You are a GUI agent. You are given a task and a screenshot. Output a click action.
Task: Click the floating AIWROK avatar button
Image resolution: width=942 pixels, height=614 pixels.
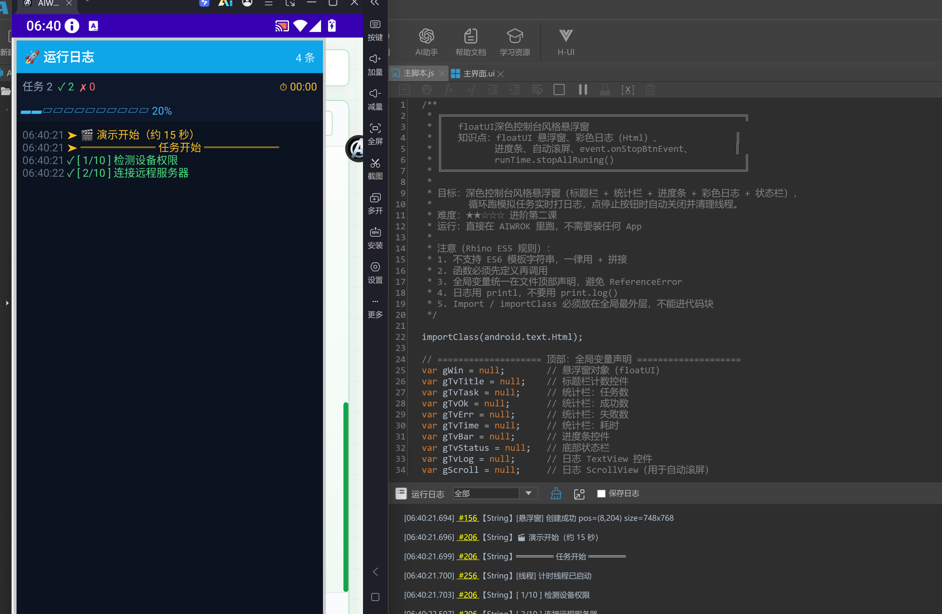[x=355, y=149]
